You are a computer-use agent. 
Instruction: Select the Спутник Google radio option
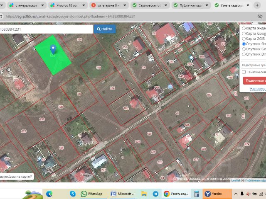pos(244,49)
